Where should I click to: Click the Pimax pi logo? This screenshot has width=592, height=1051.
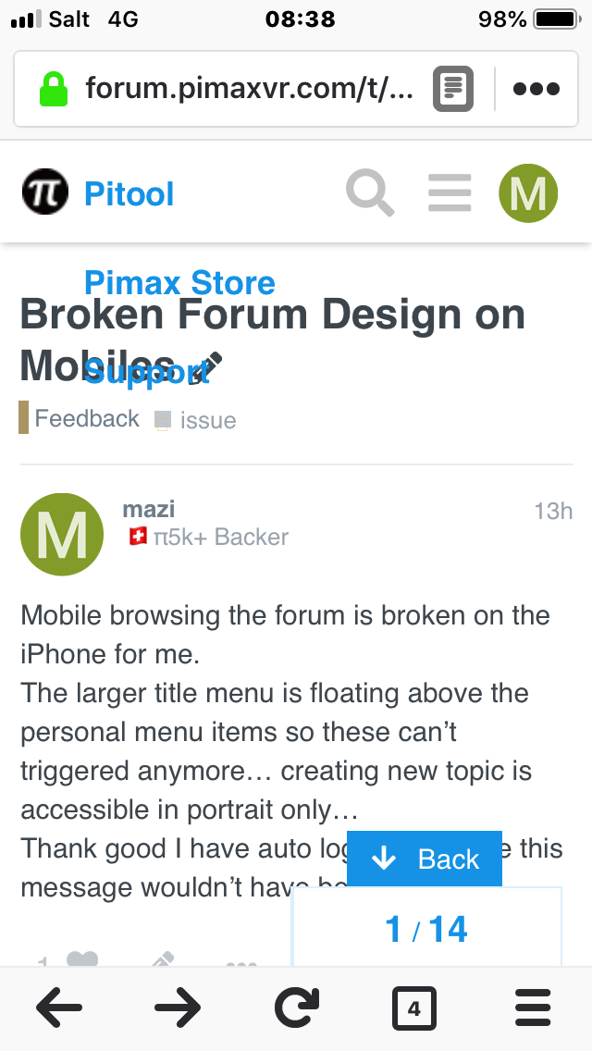(44, 192)
